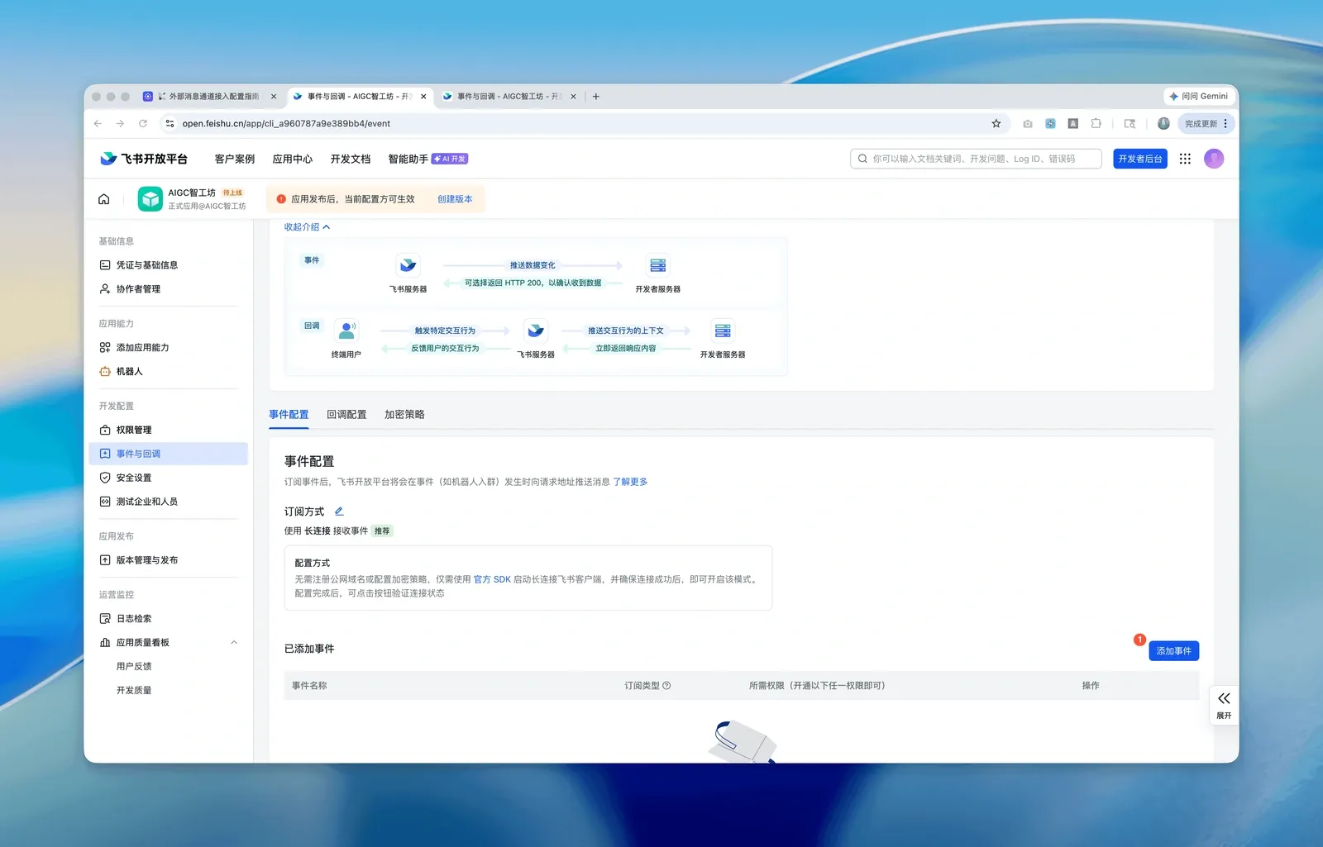The width and height of the screenshot is (1323, 847).
Task: Toggle the 应用质量看板 chevron in sidebar
Action: coord(234,643)
